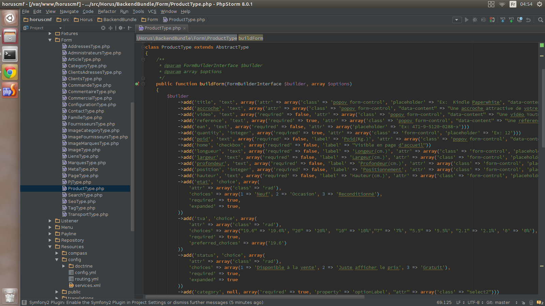Click the Show History clock icon
545x306 pixels.
click(x=520, y=20)
